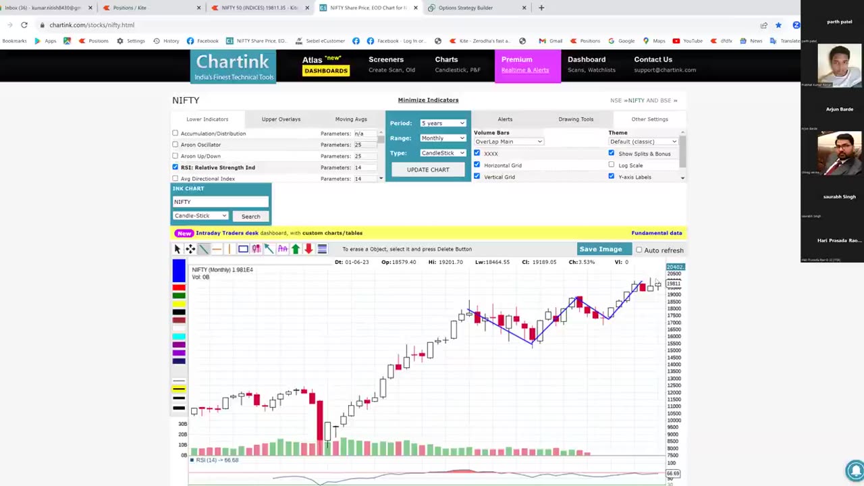Open the Charts menu
The height and width of the screenshot is (486, 864).
click(458, 64)
